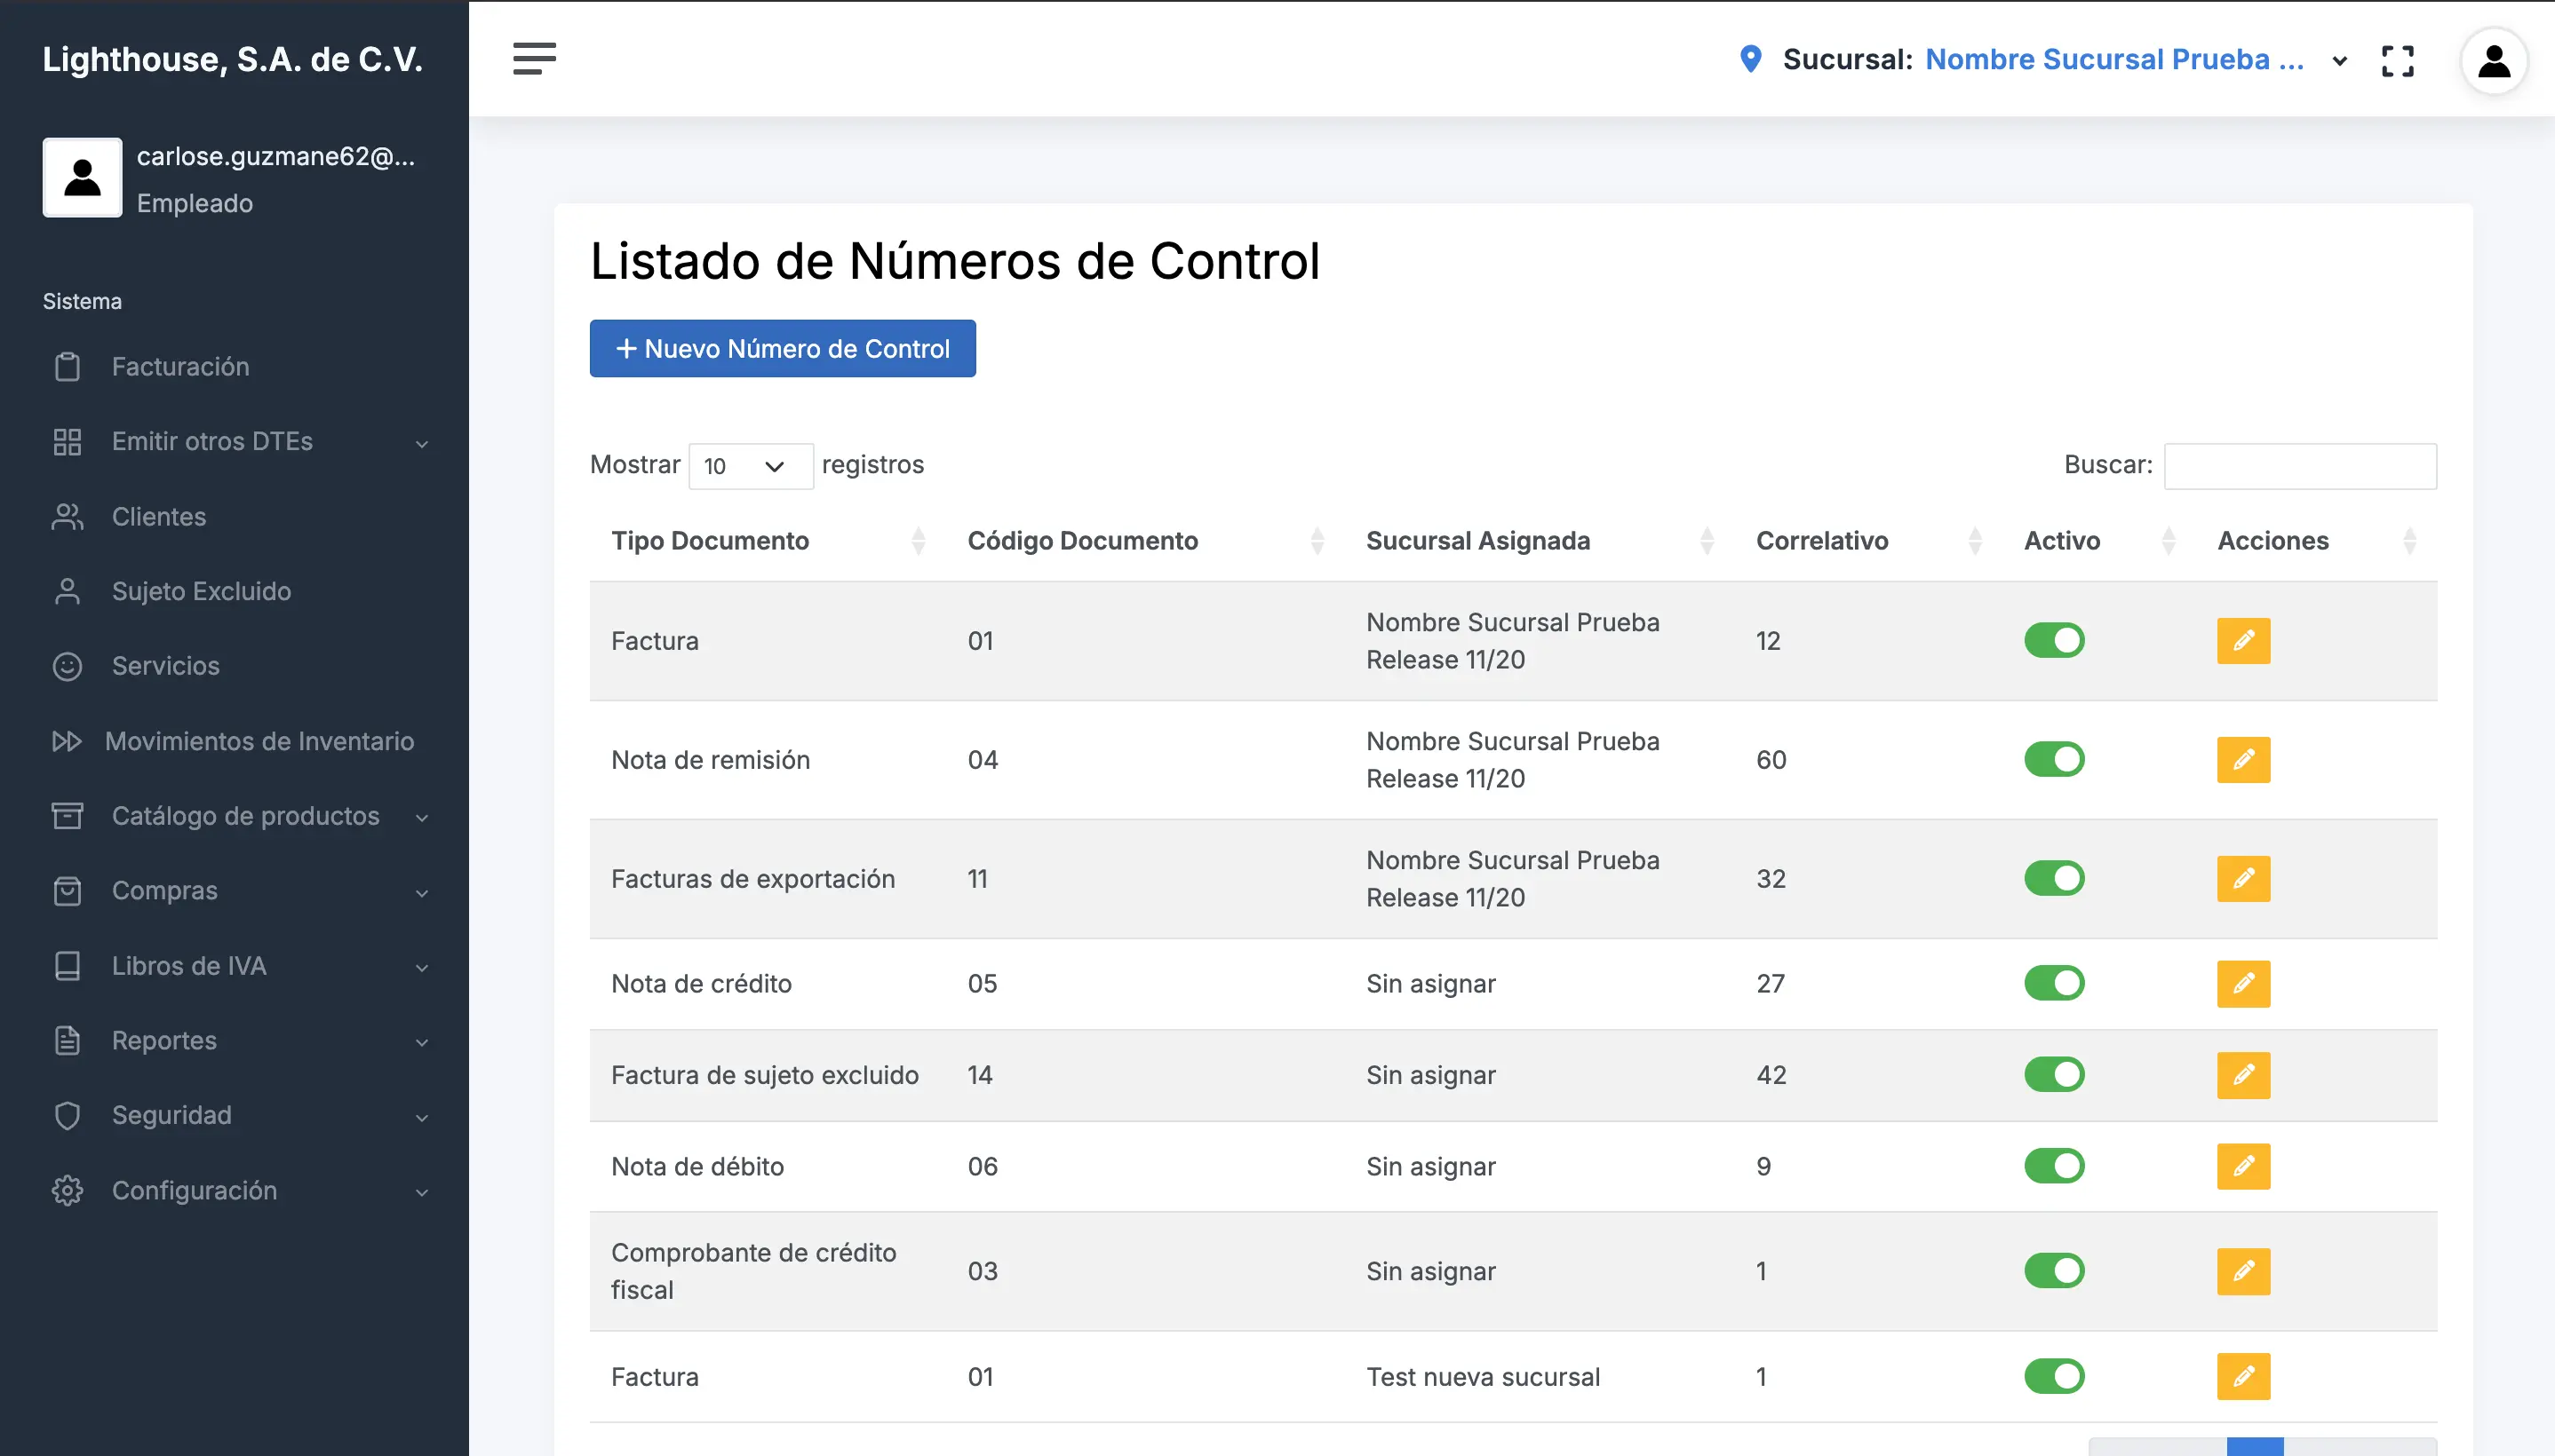Click the Seguridad shield icon
Screen dimensions: 2555x1456
pos(67,1115)
